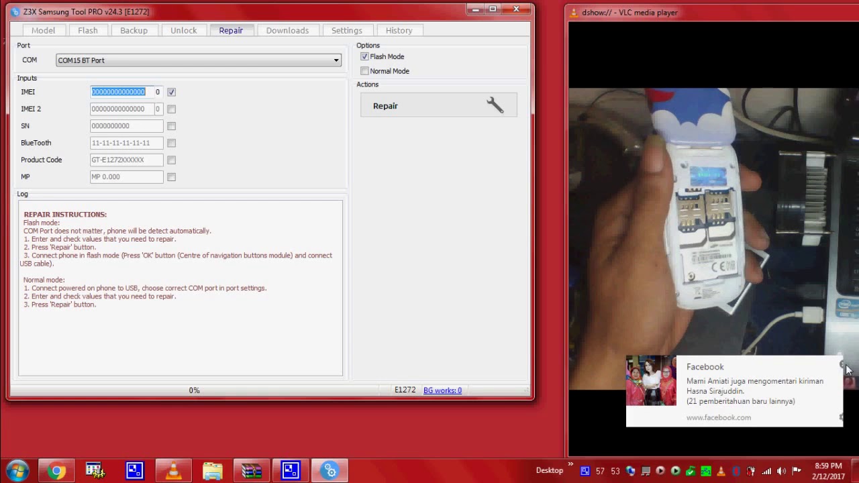
Task: Open the Windows Start menu
Action: coord(18,471)
